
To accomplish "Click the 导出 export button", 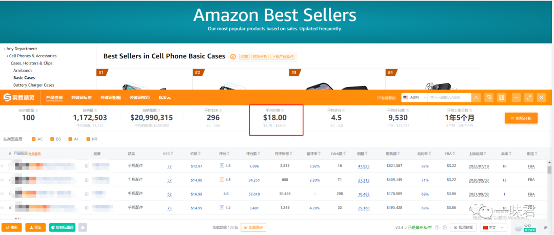I will click(35, 227).
